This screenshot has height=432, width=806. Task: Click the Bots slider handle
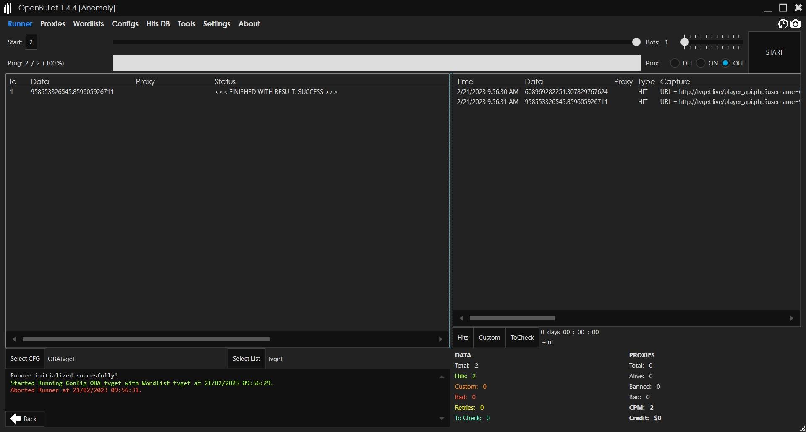coord(685,42)
